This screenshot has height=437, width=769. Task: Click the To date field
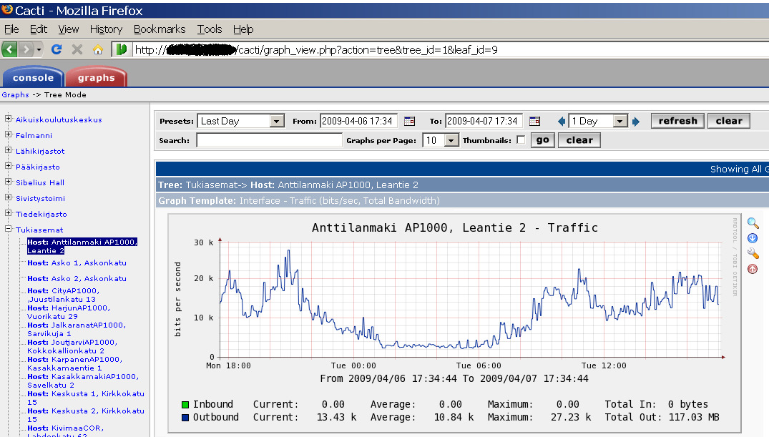484,121
